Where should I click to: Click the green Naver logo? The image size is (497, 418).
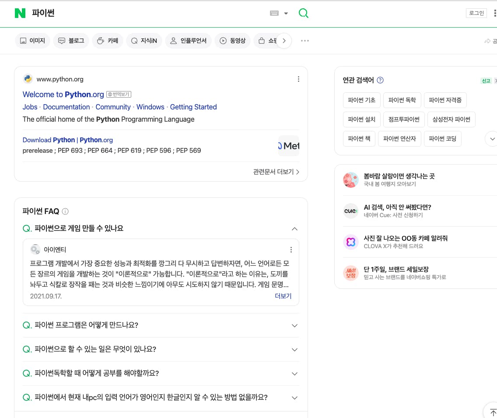[20, 13]
